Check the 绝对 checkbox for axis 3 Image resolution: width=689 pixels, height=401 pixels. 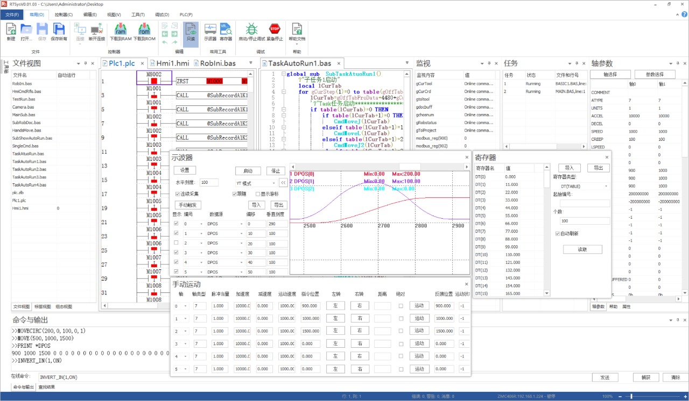coord(400,343)
